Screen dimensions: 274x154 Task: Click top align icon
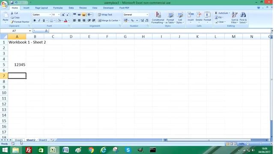coord(74,15)
